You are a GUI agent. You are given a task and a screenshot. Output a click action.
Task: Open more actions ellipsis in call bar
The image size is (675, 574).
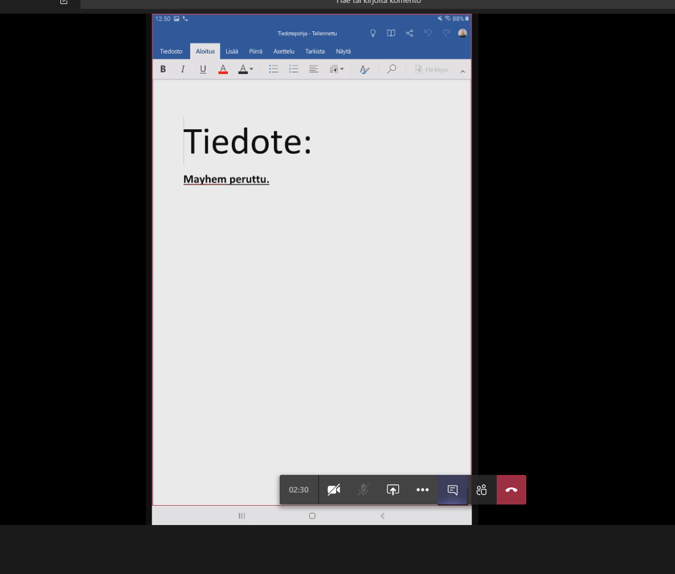click(423, 490)
